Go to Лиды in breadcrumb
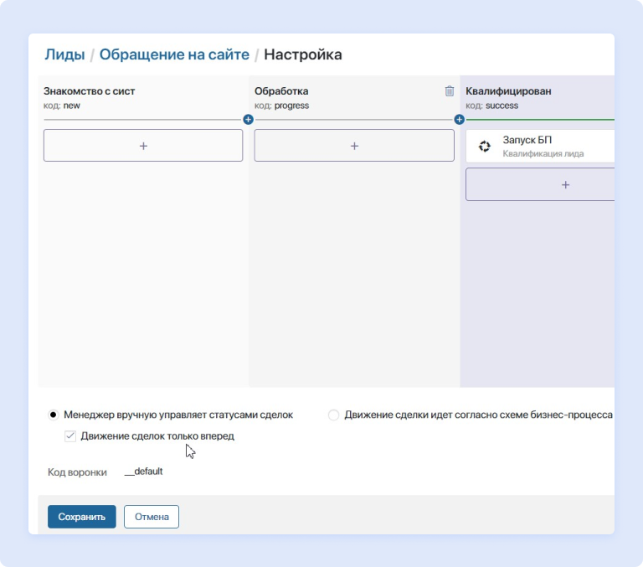Screen dimensions: 643x567 [x=64, y=55]
